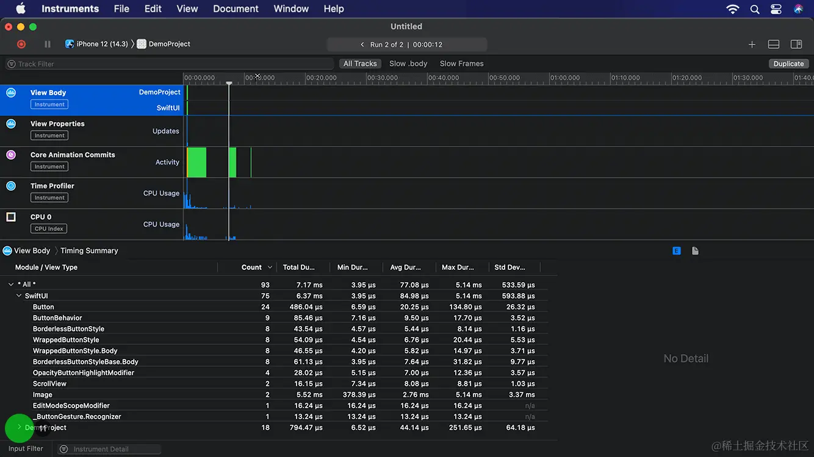Select the Slow .body filter tab
This screenshot has height=457, width=814.
click(x=408, y=63)
